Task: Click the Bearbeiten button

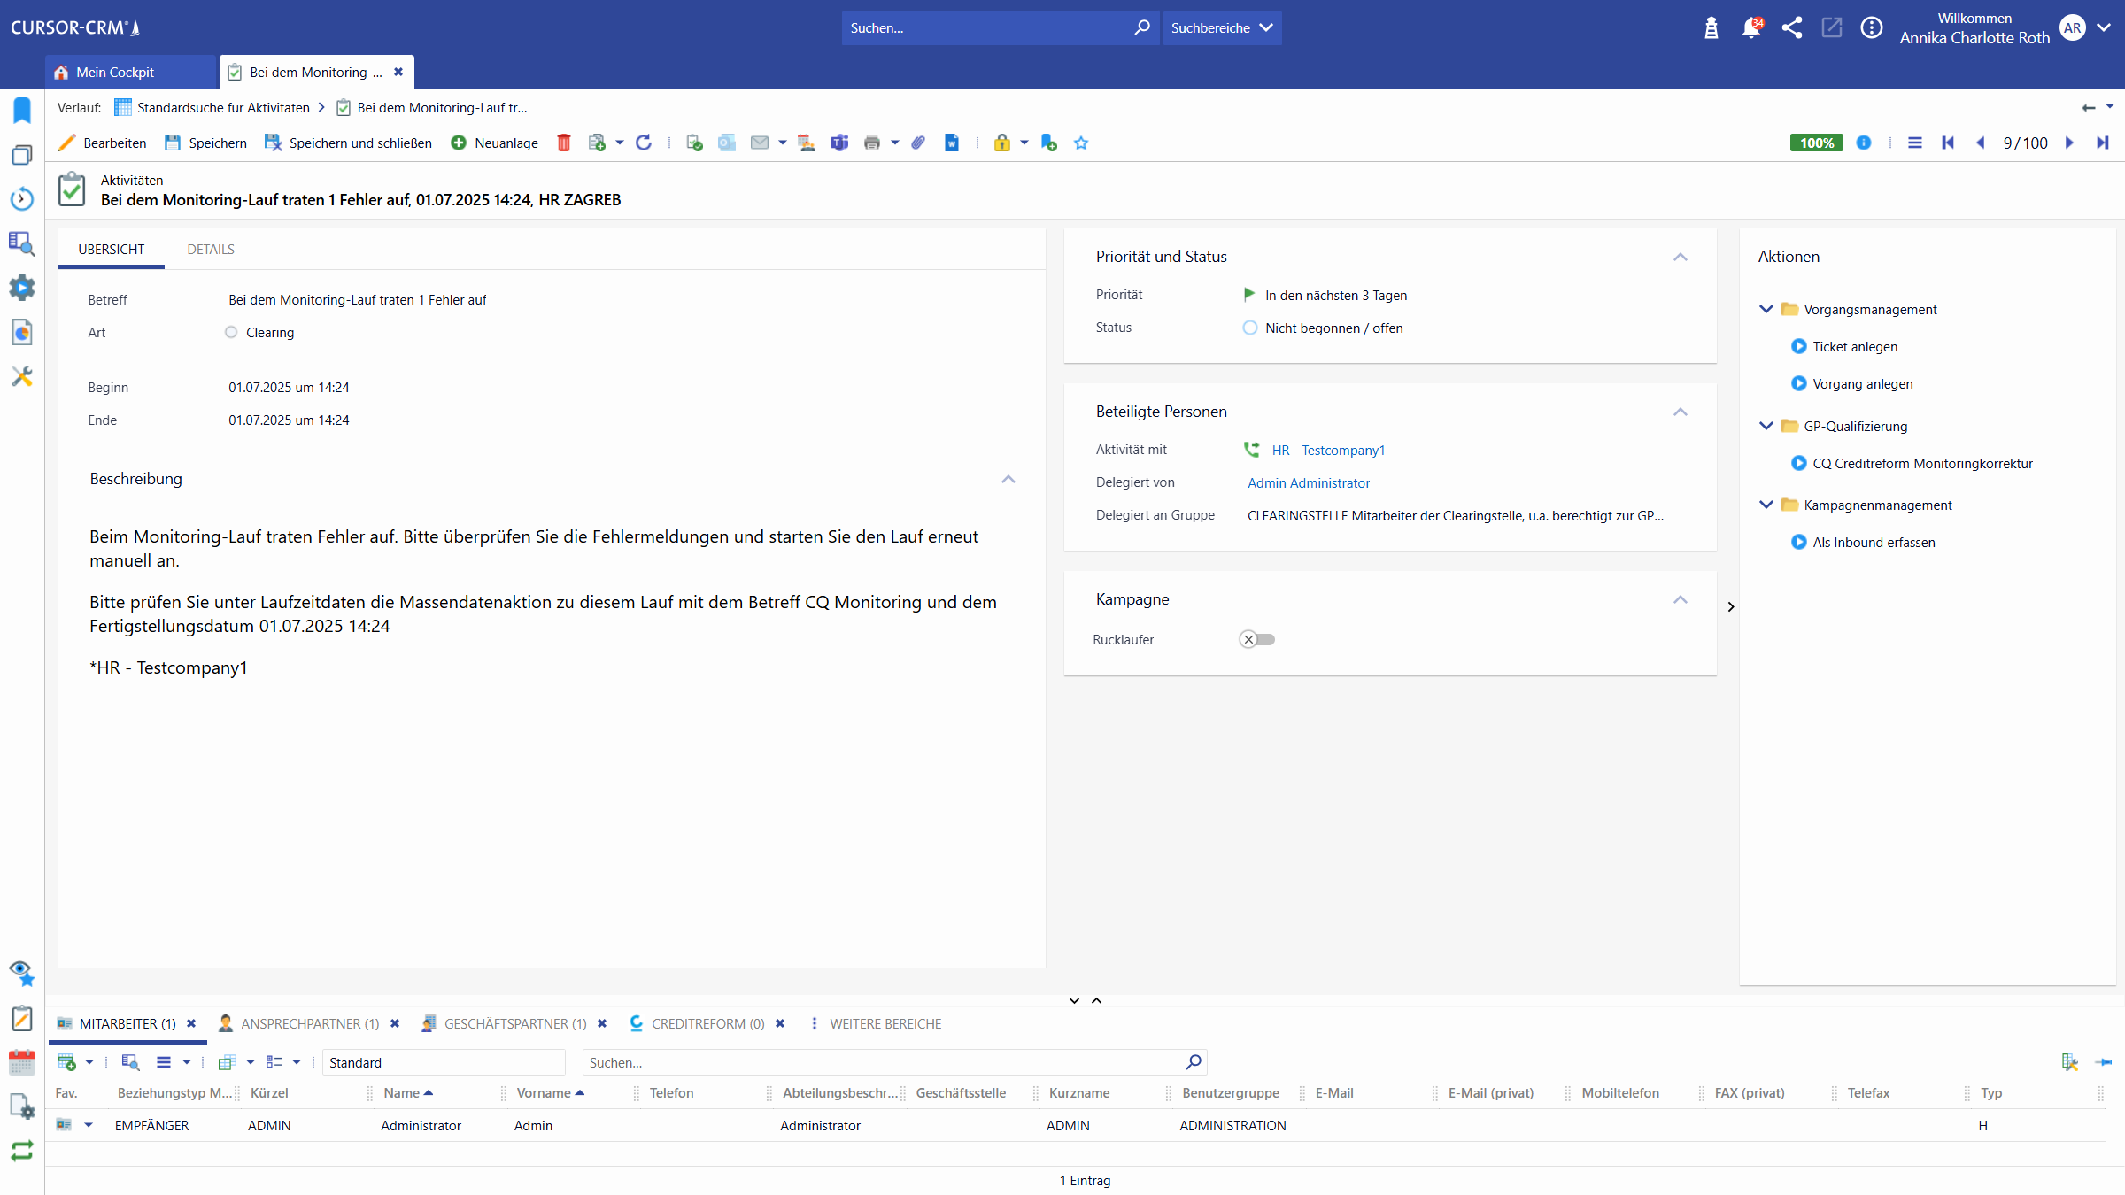Action: [x=103, y=143]
